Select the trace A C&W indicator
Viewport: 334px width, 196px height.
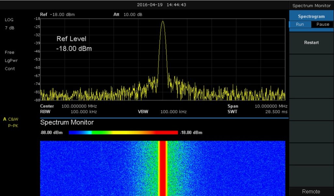(x=11, y=119)
